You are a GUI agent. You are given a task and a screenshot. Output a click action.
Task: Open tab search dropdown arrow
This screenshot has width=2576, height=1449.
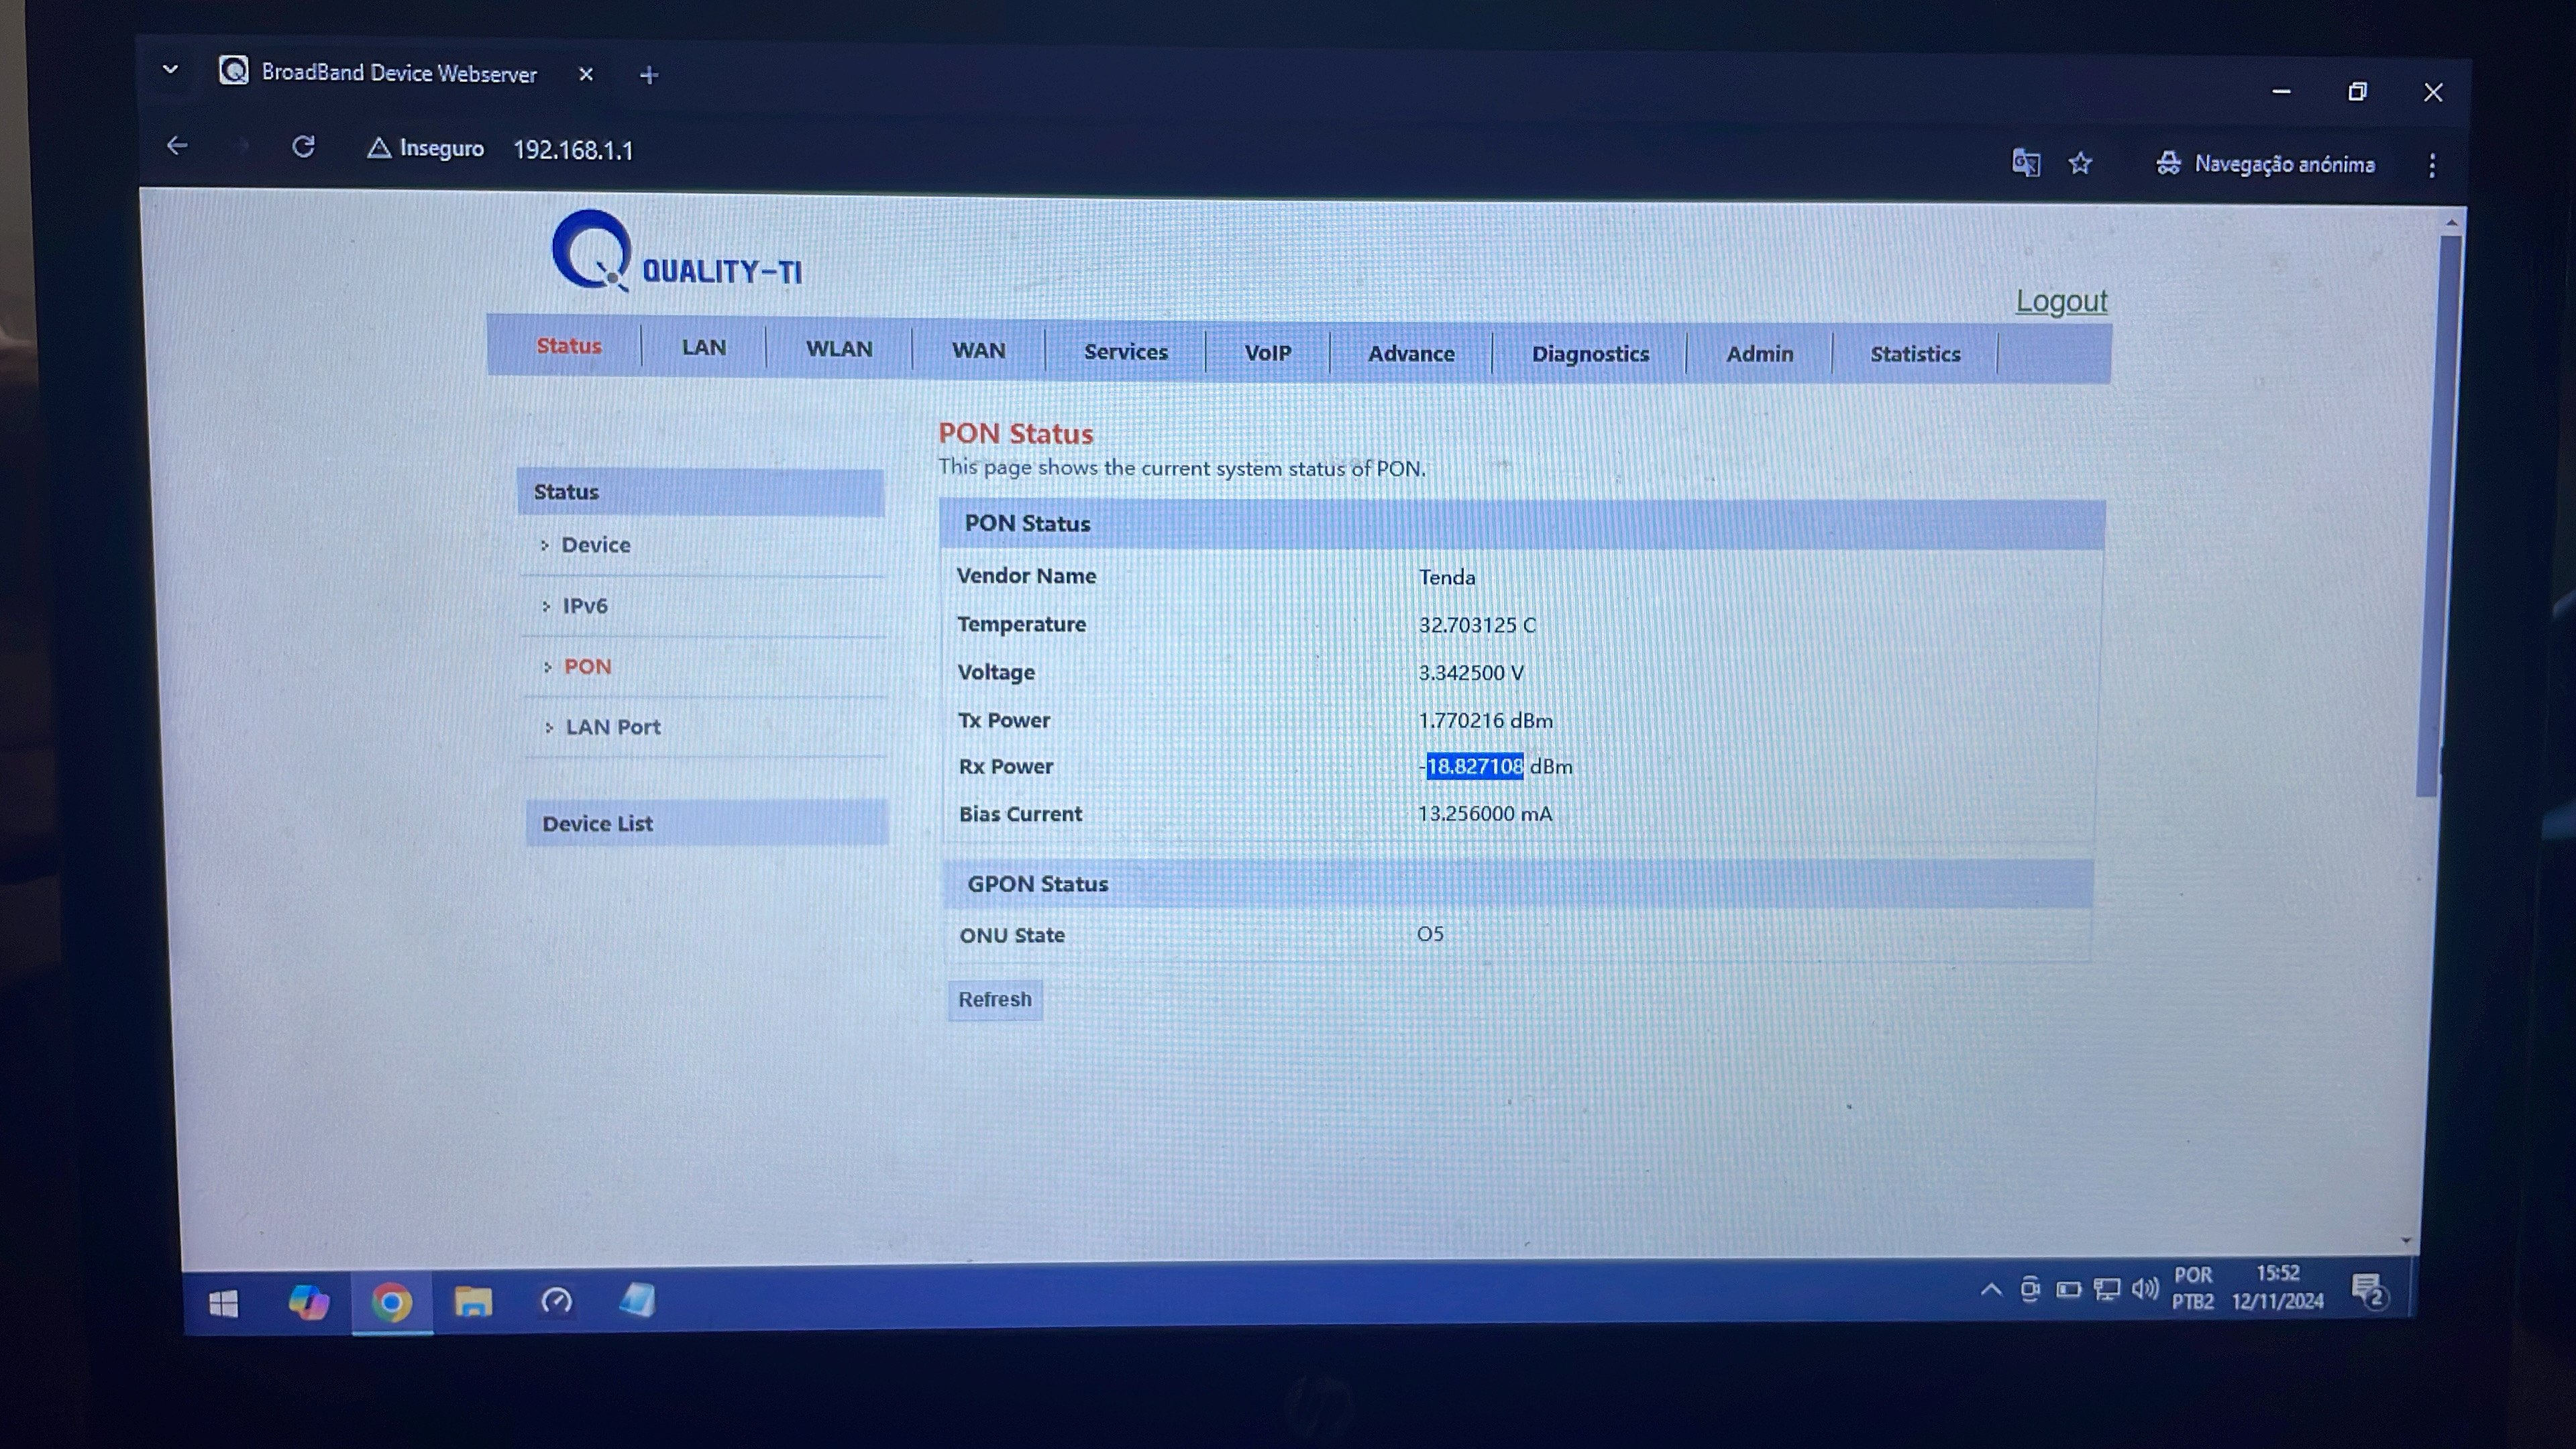point(170,70)
